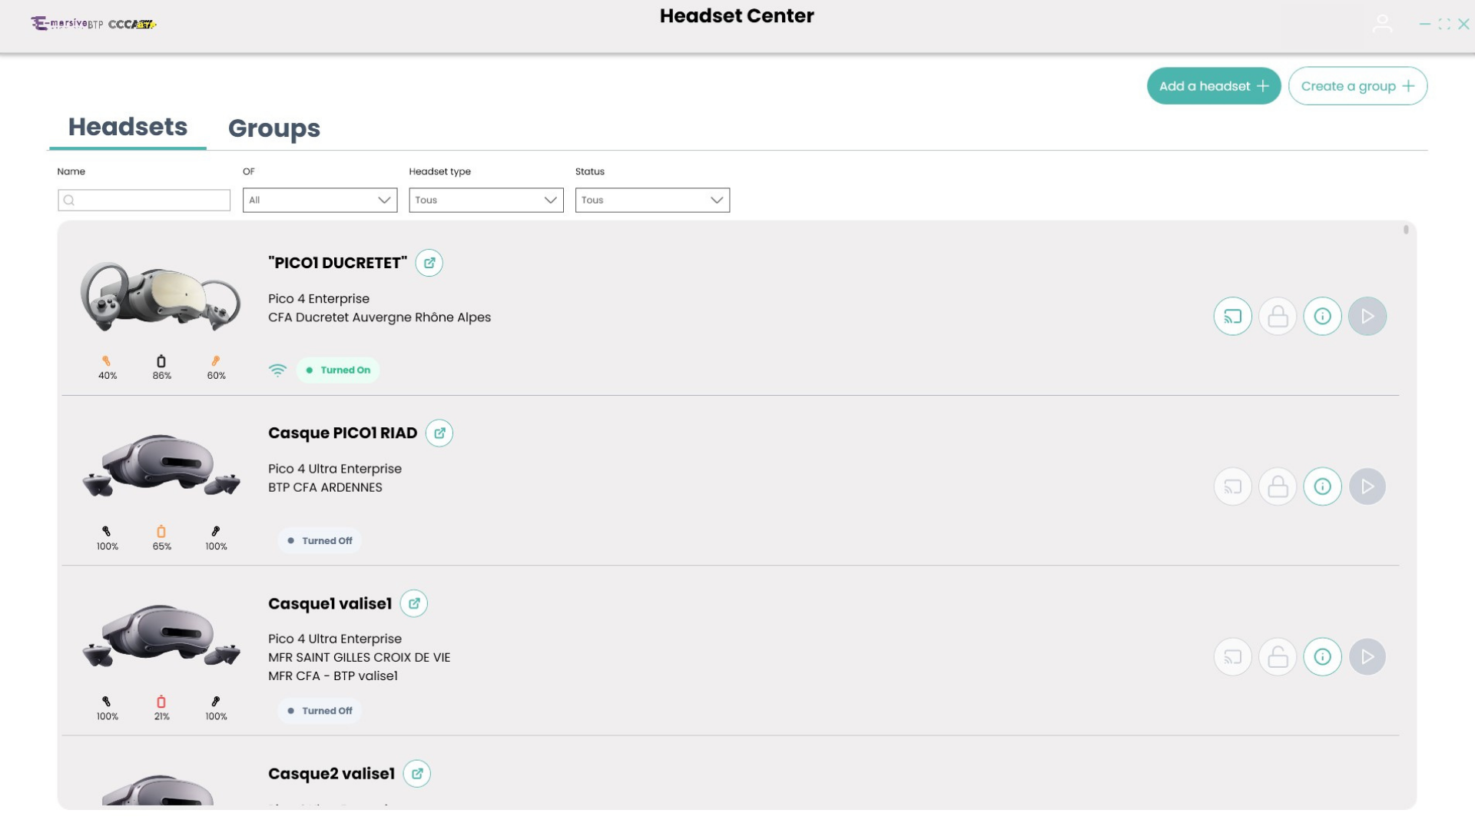The image size is (1475, 830).
Task: Open the Headset type dropdown
Action: tap(486, 200)
